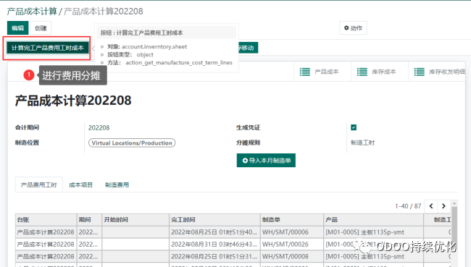471x267 pixels.
Task: Click the 1-40 / 87 pager text
Action: pos(408,206)
